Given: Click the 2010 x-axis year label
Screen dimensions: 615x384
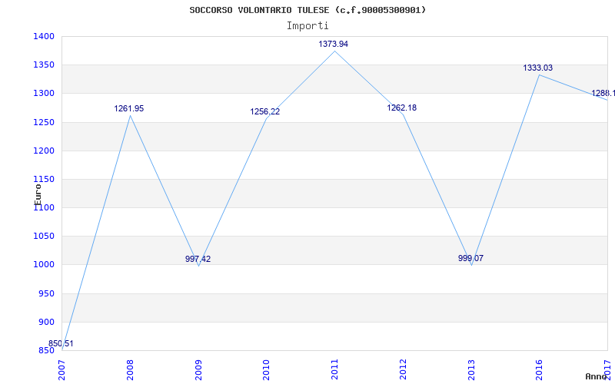Looking at the screenshot, I should [x=267, y=370].
